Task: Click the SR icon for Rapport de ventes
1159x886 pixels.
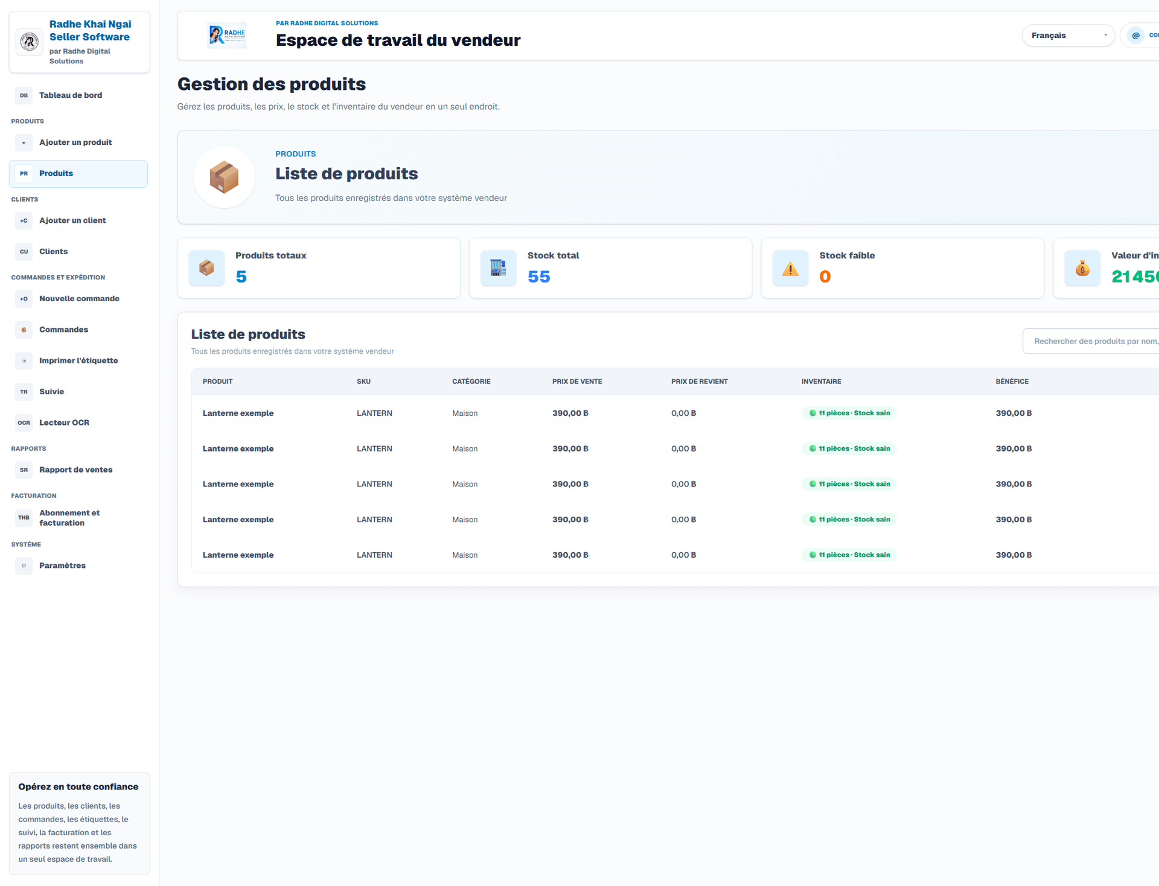Action: click(x=24, y=470)
